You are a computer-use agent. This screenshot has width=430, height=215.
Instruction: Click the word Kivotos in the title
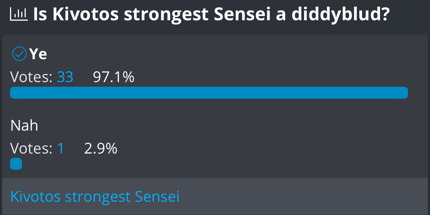[85, 15]
